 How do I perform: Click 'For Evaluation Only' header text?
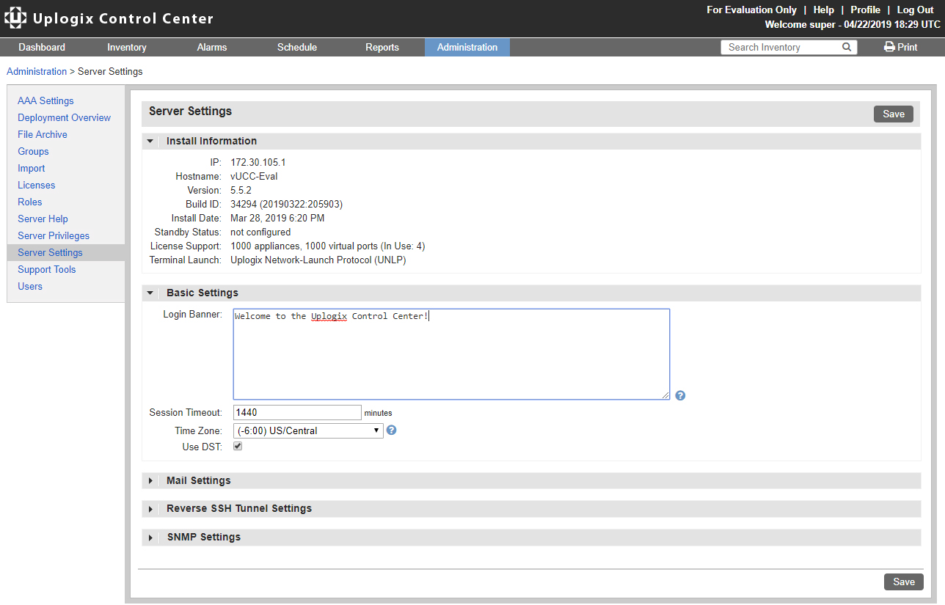[x=751, y=10]
